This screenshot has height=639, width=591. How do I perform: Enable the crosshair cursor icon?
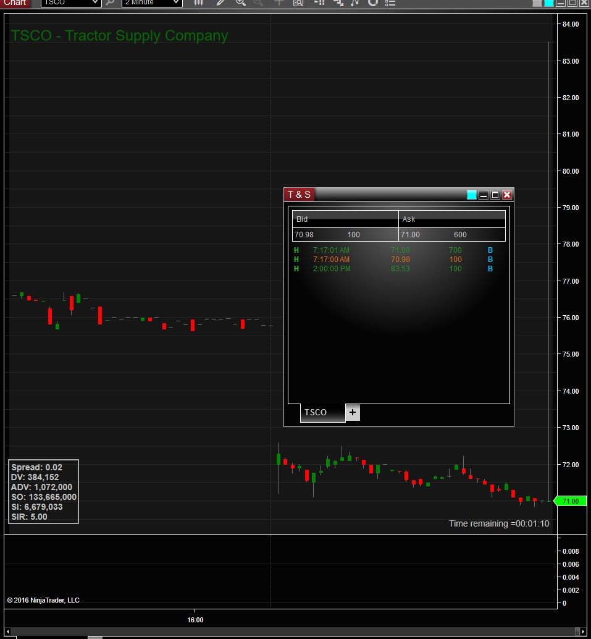(279, 2)
